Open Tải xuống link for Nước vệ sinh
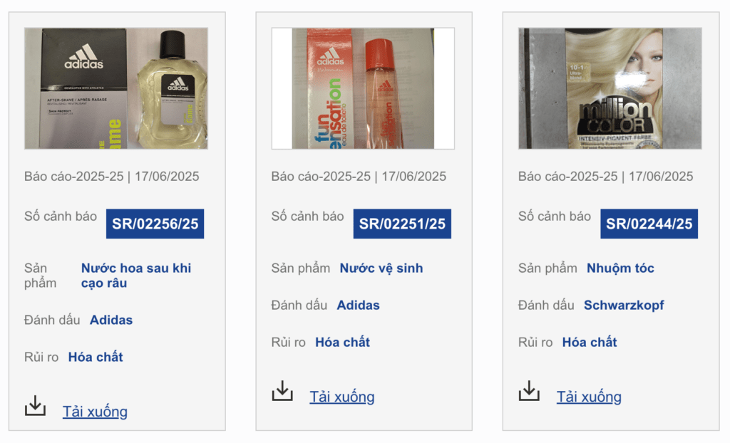730x443 pixels. click(x=342, y=397)
